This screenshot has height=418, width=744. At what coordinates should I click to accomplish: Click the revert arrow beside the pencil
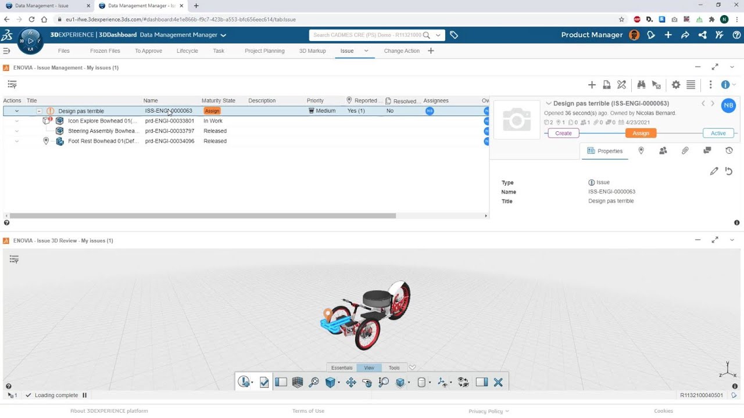[728, 171]
